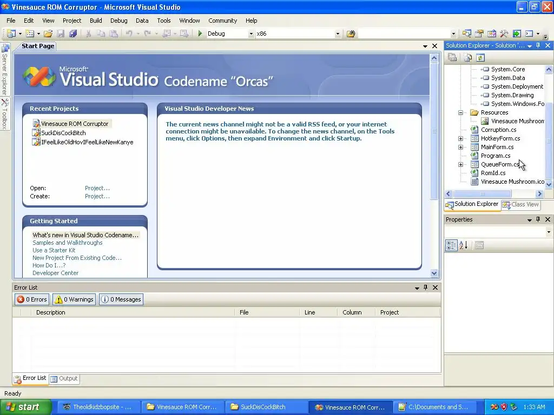
Task: Click the Solution Explorer scroll down arrow
Action: point(549,184)
